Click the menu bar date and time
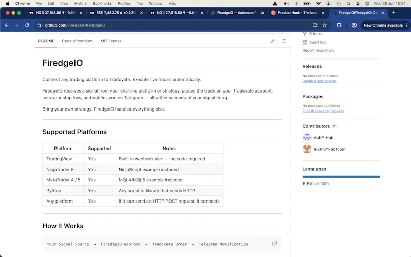The height and width of the screenshot is (257, 411). [389, 4]
